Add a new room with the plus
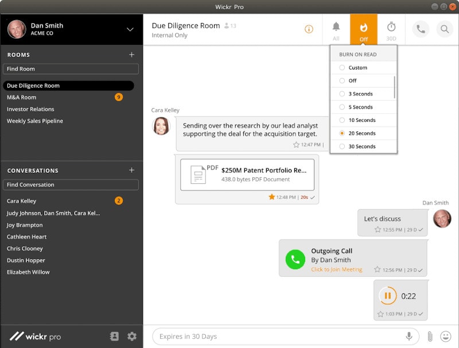 pos(132,55)
